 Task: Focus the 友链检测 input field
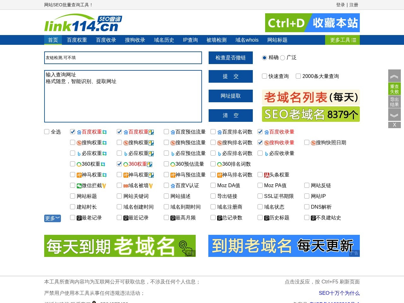coord(123,58)
